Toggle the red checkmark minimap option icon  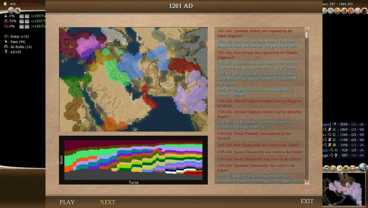pos(339,168)
